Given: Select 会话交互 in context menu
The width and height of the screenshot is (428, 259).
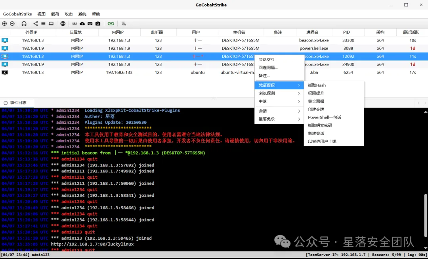Looking at the screenshot, I should coord(279,59).
